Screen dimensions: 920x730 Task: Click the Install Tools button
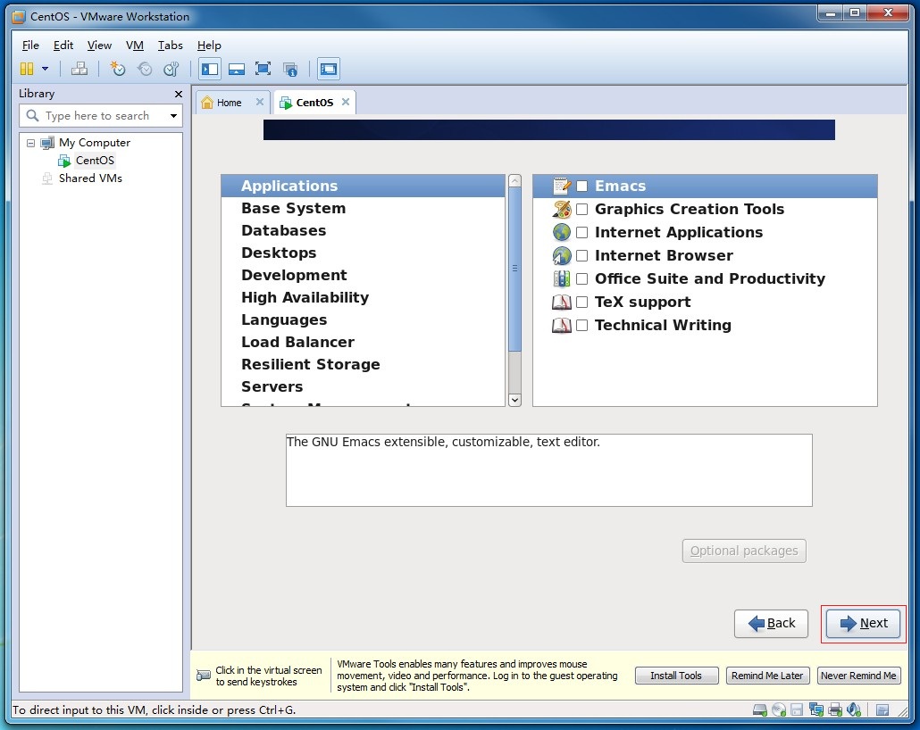(676, 676)
